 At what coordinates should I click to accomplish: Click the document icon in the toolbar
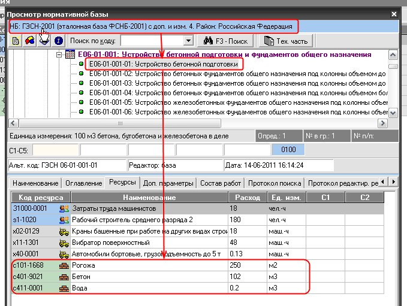coord(16,41)
